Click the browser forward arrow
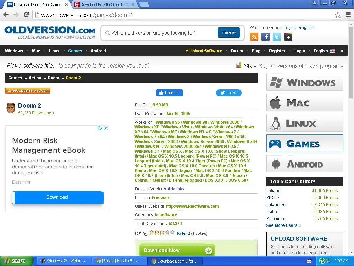The width and height of the screenshot is (354, 266). point(16,15)
